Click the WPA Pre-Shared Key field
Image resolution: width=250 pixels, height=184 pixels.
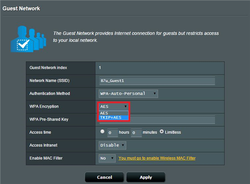[x=157, y=120]
